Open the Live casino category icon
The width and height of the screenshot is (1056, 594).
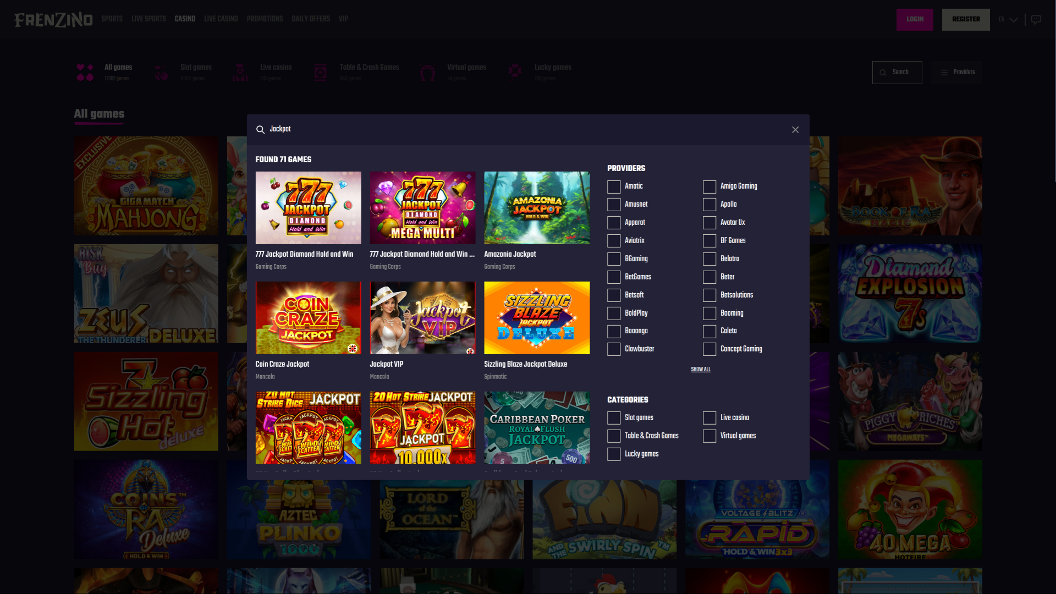click(x=240, y=73)
